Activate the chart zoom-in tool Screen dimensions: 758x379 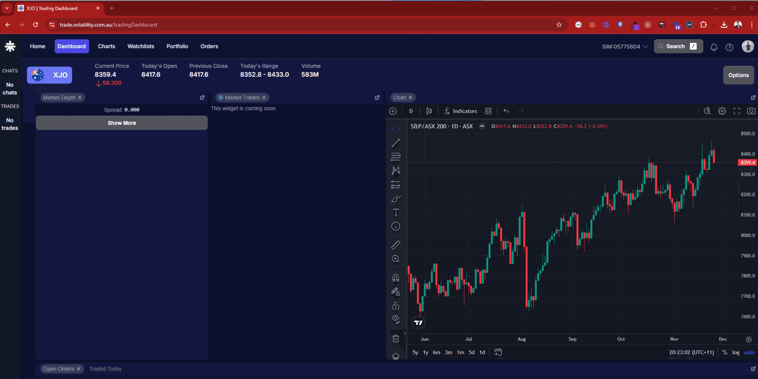[x=396, y=259]
